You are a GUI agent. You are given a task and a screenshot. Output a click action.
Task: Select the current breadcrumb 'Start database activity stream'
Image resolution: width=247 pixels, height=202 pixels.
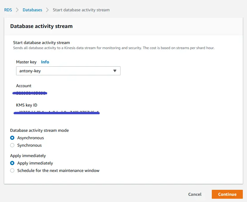[x=81, y=10]
